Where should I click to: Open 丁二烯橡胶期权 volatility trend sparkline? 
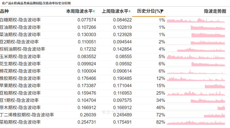[196, 115]
